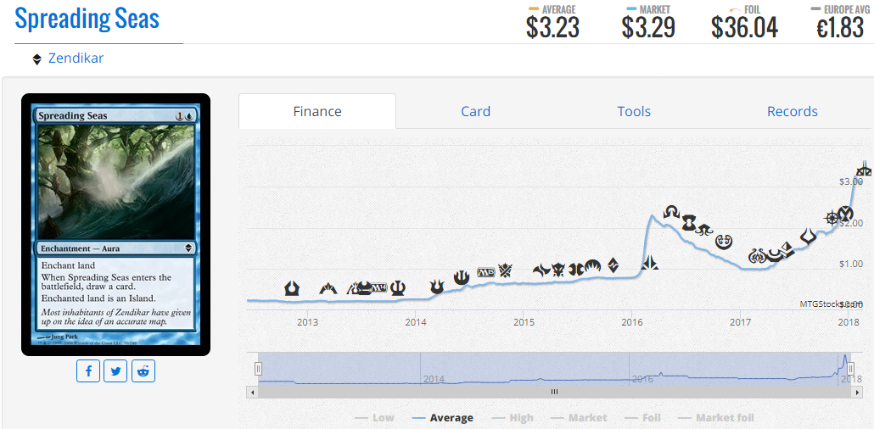The image size is (874, 429).
Task: Toggle the Average price series in legend
Action: (x=443, y=418)
